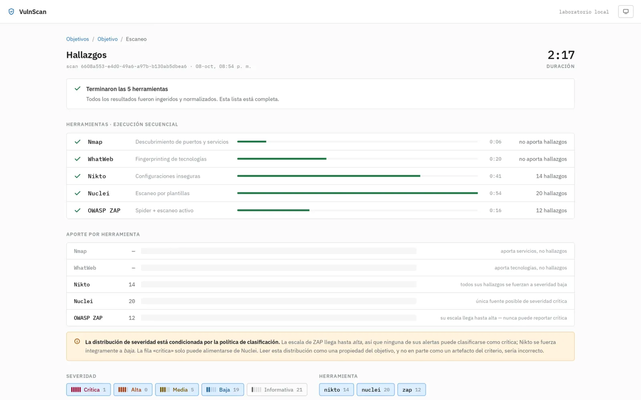Click '14 hallazgos' in the Nikto row
This screenshot has width=641, height=400.
click(x=551, y=176)
